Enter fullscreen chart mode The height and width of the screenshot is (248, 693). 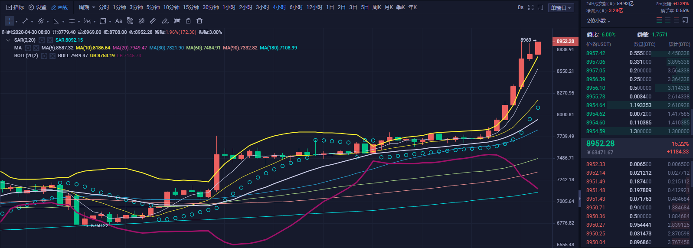coord(531,7)
